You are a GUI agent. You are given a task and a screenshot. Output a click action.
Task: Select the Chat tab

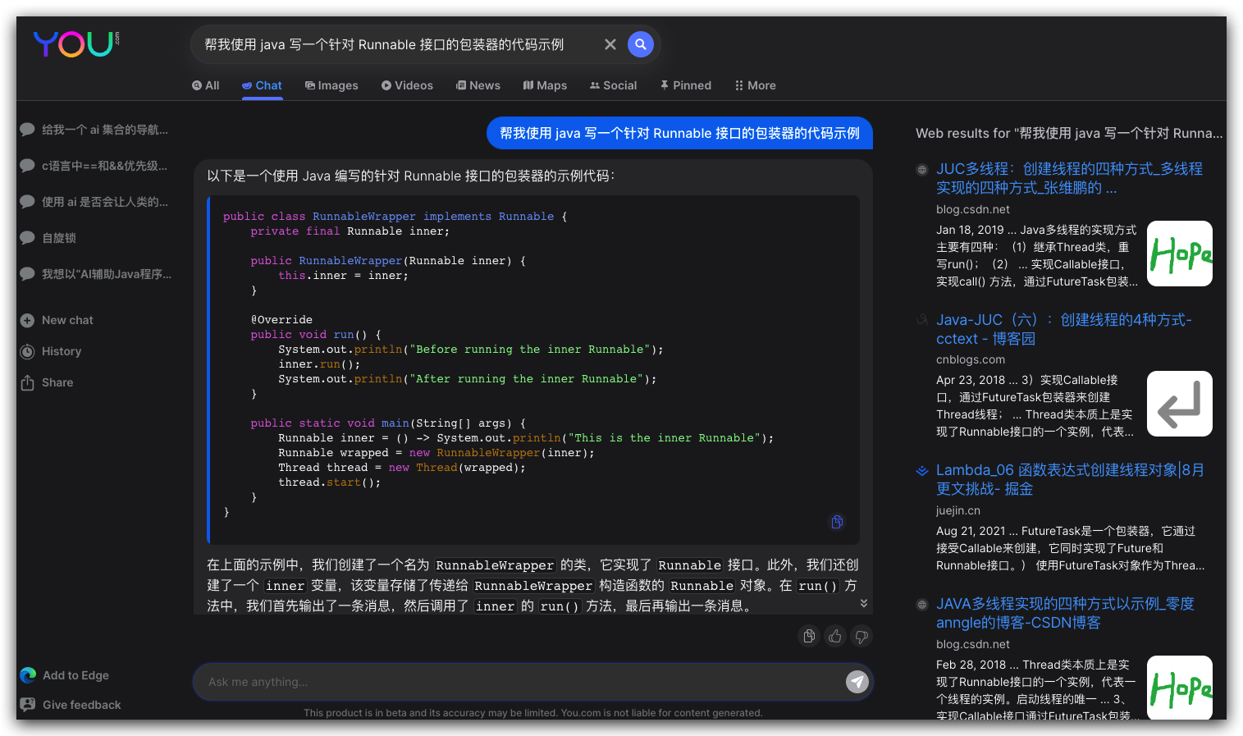pos(262,85)
